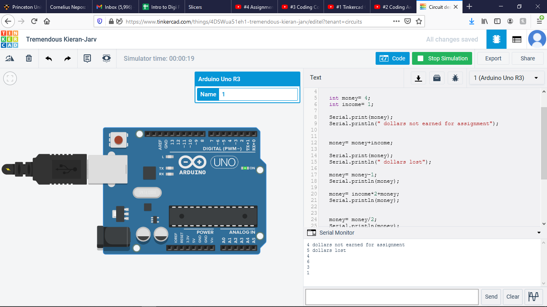Click the zoom to fit icon
This screenshot has width=547, height=307.
[10, 78]
